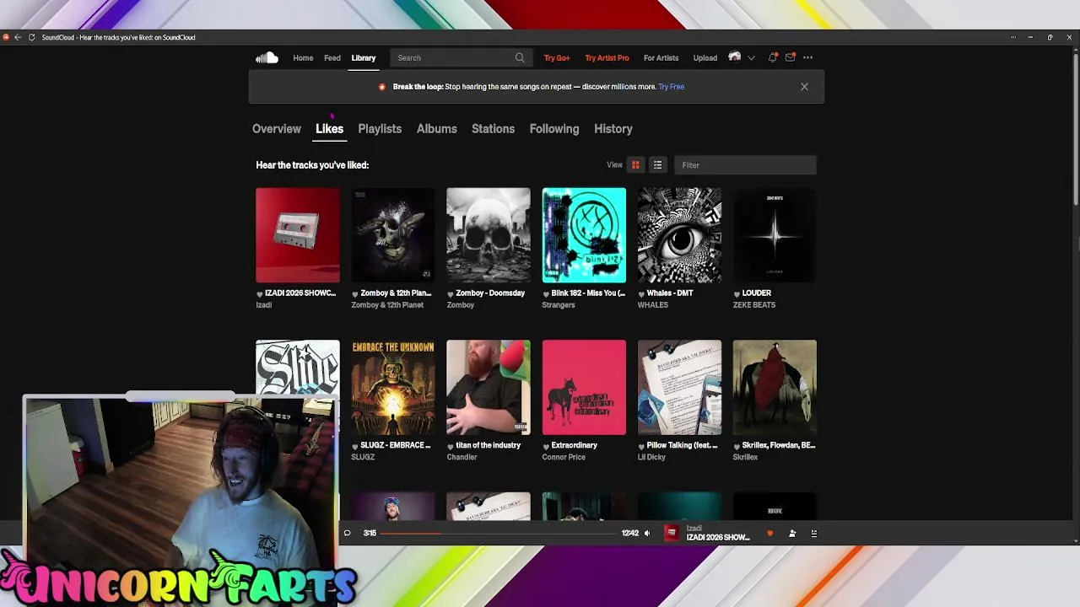Toggle the heart on Zomboy - Doomsday
The image size is (1080, 607).
(451, 293)
